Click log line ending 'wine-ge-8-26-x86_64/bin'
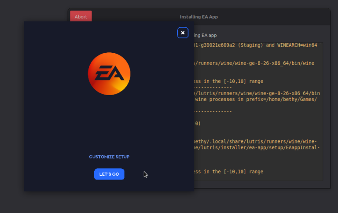 [x=257, y=93]
